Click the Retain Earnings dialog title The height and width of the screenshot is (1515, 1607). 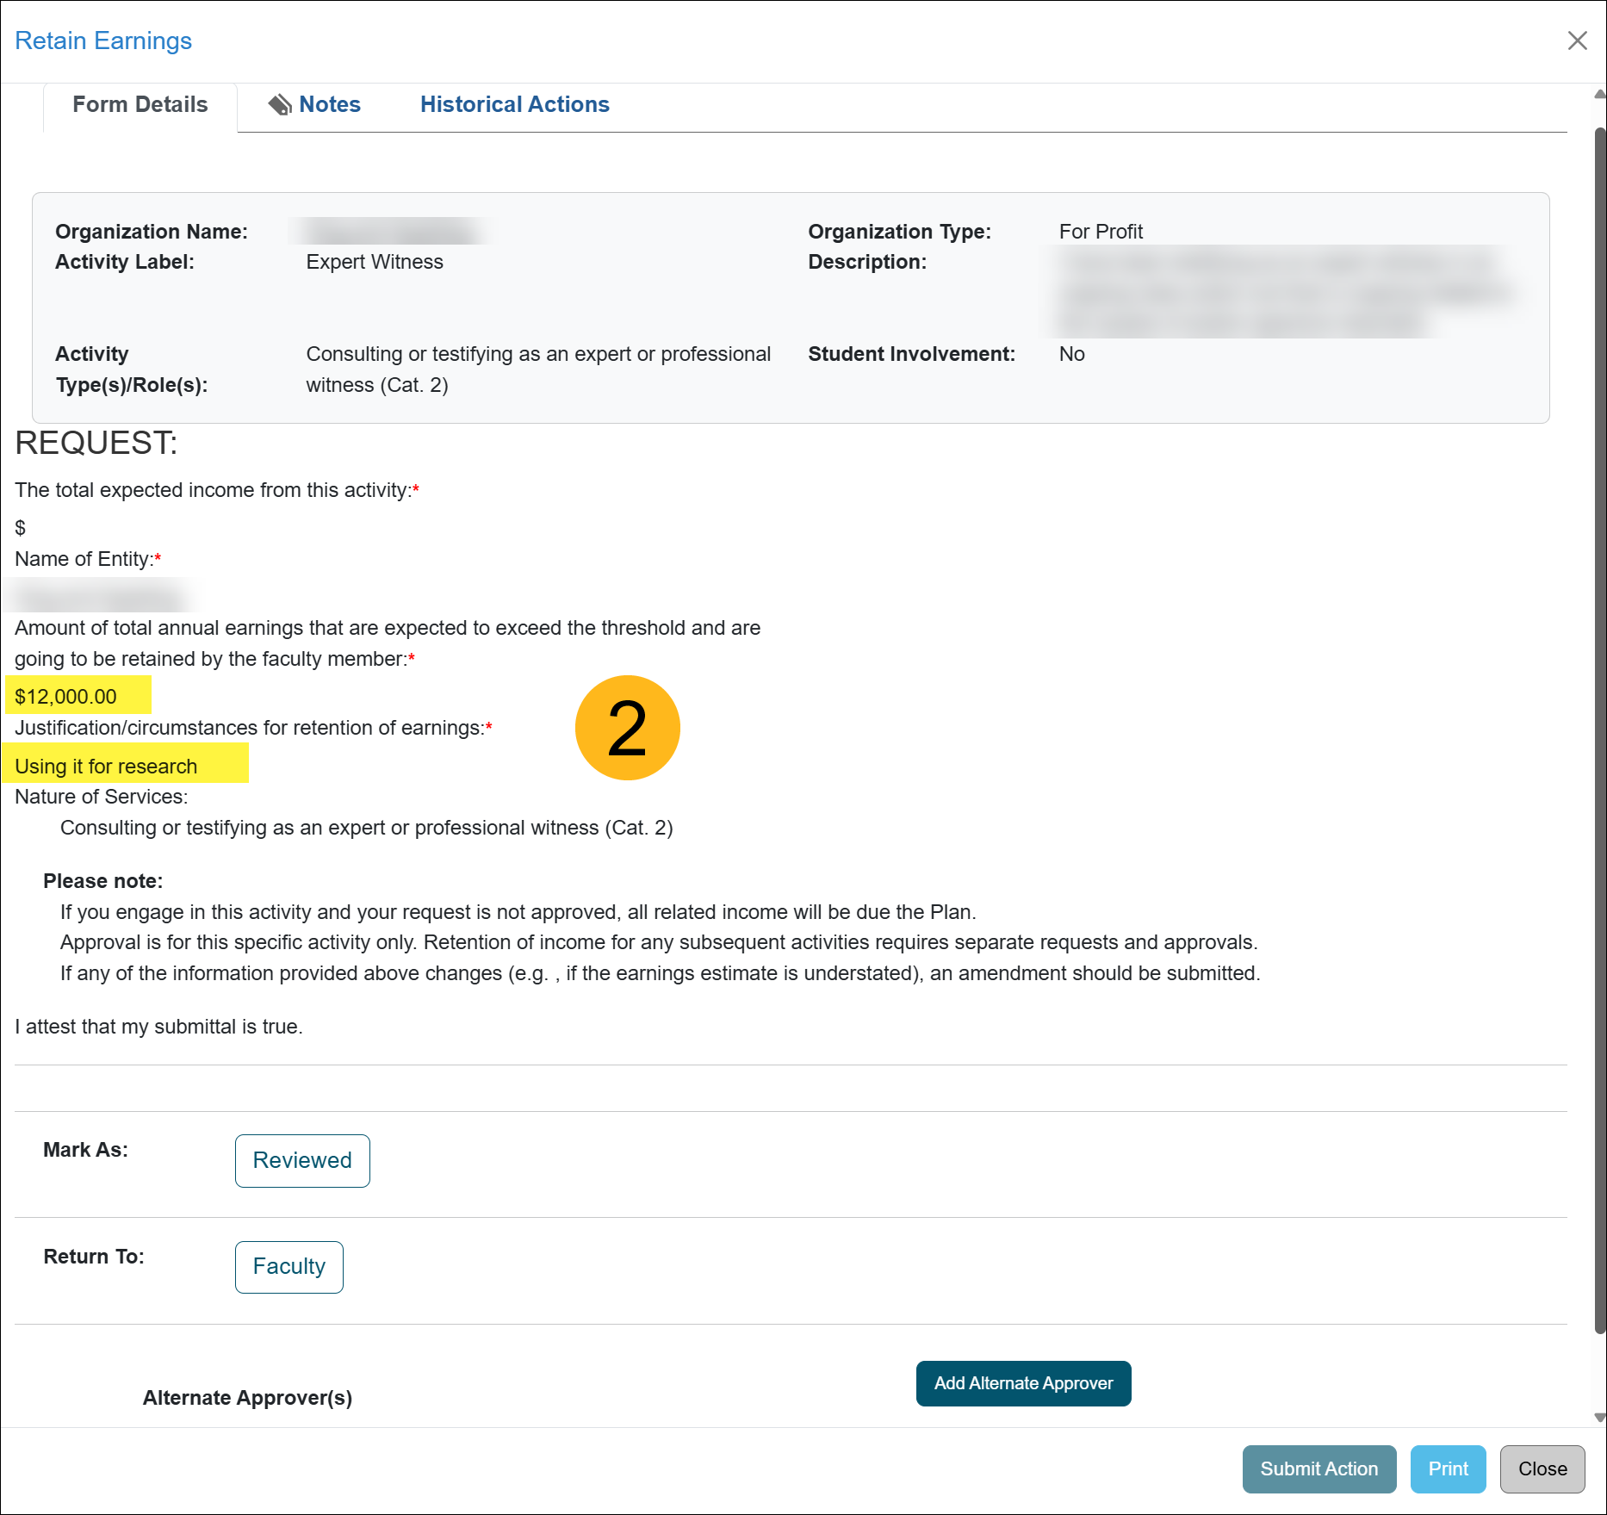(x=103, y=40)
